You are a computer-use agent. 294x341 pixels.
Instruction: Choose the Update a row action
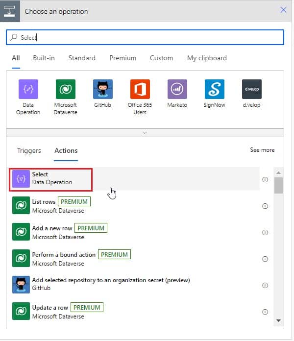pyautogui.click(x=135, y=311)
